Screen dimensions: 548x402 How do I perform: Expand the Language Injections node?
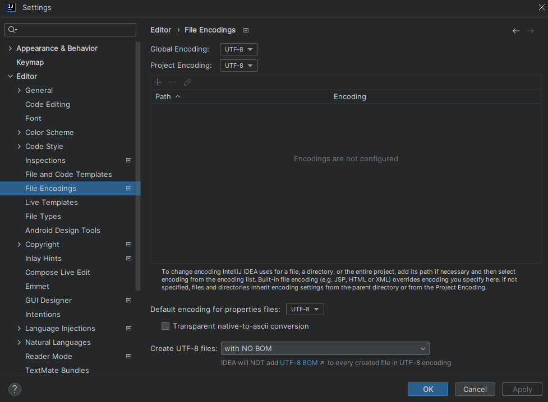pyautogui.click(x=19, y=328)
